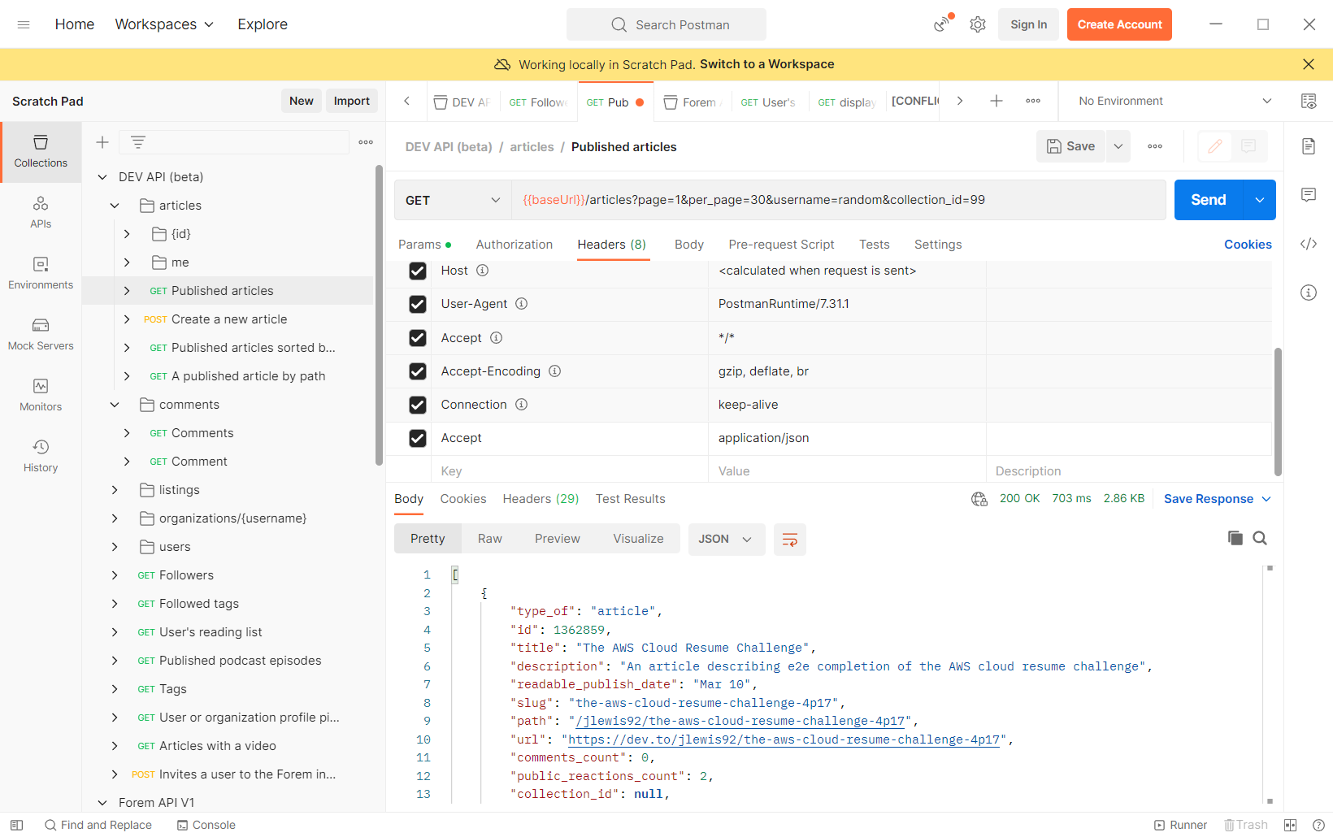Send the current request
This screenshot has width=1333, height=837.
(x=1207, y=199)
